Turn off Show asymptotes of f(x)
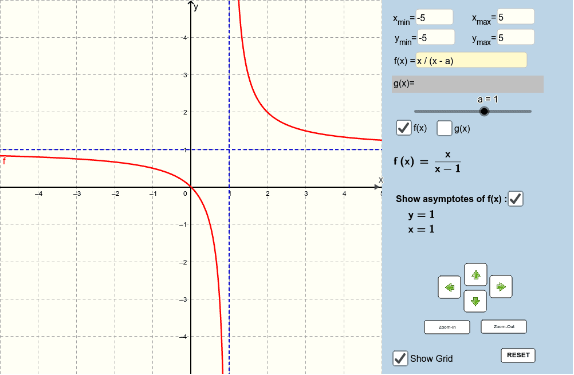The width and height of the screenshot is (574, 375). [x=516, y=199]
